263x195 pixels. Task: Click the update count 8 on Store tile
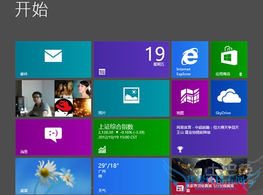(240, 74)
